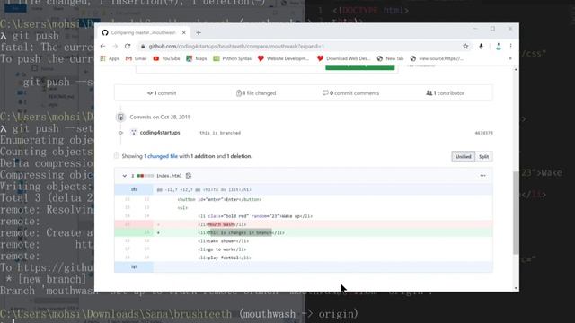The image size is (575, 323).
Task: Open the view-source bookmark
Action: [x=437, y=58]
